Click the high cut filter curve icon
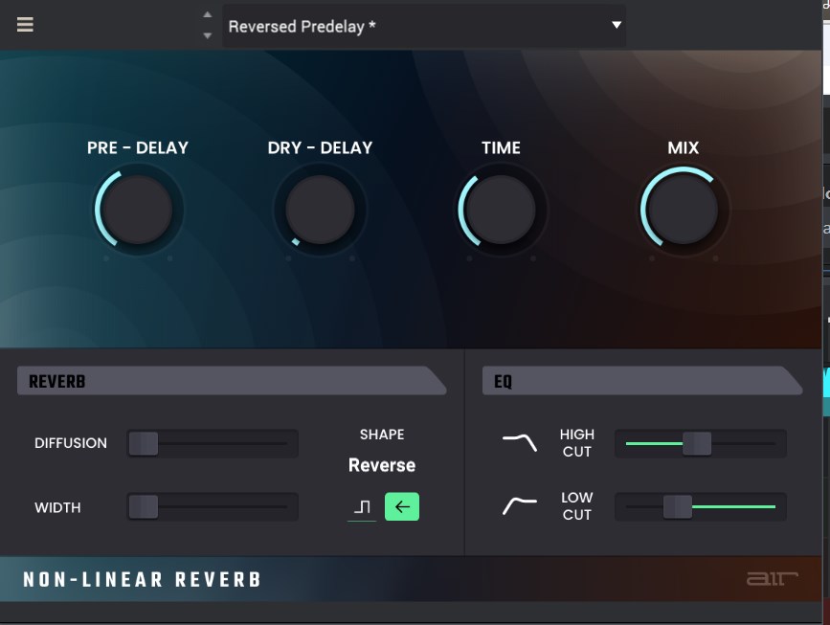The height and width of the screenshot is (625, 830). point(520,441)
